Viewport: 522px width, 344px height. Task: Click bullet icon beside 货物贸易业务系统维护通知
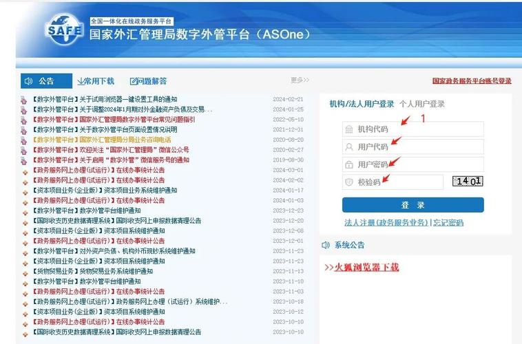tap(25, 273)
